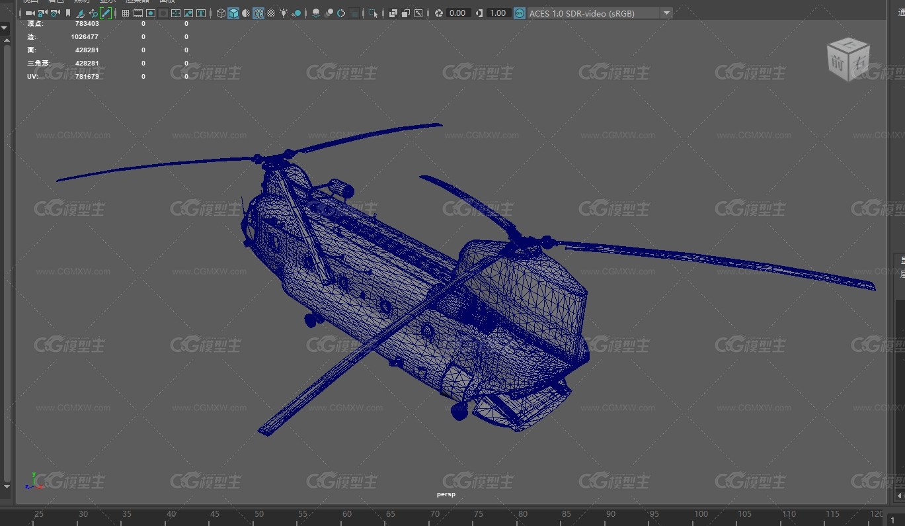
Task: Click the camera Bookmarks icon
Action: pos(68,13)
